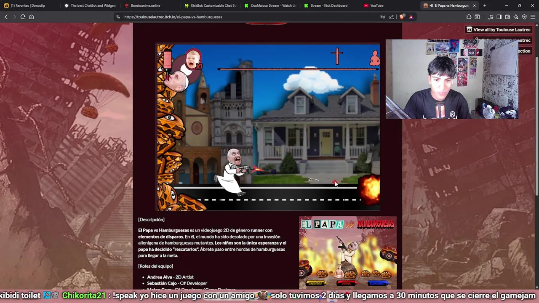Click View all by Toulouse Lautrec
Viewport: 539px width, 303px height.
point(498,29)
